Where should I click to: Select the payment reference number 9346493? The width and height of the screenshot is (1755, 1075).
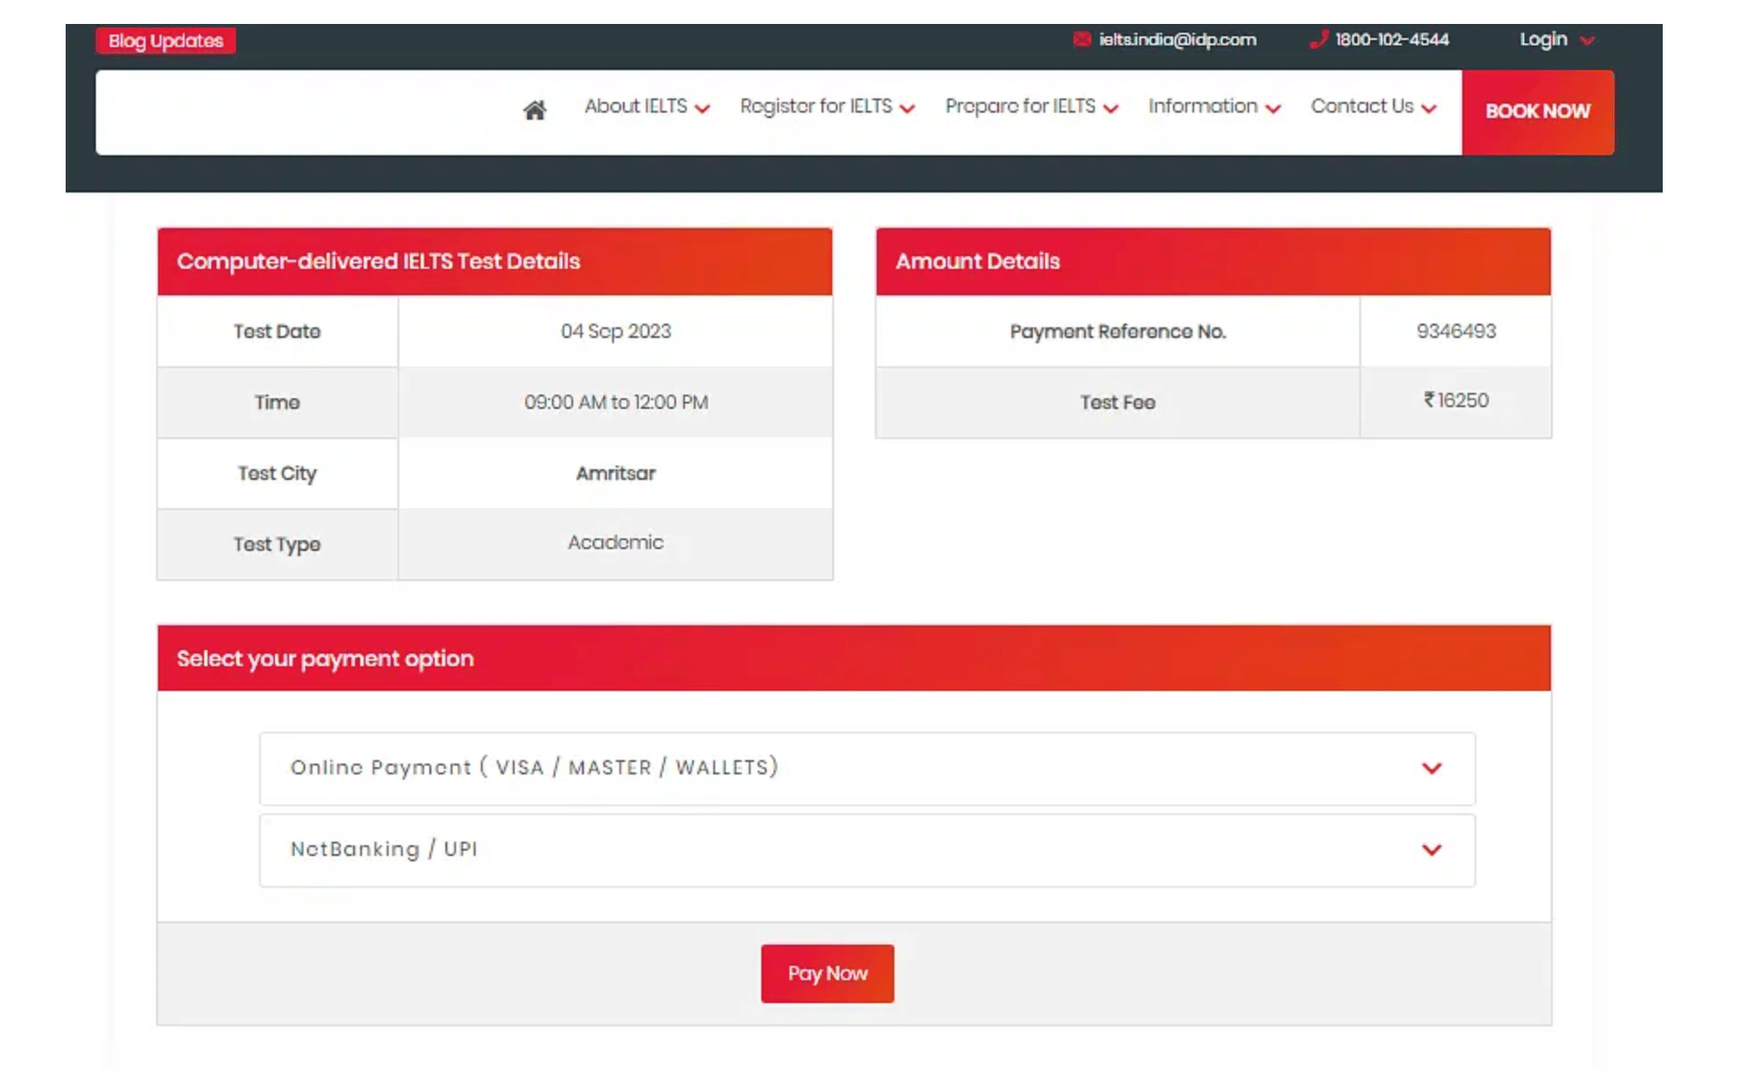pyautogui.click(x=1455, y=331)
